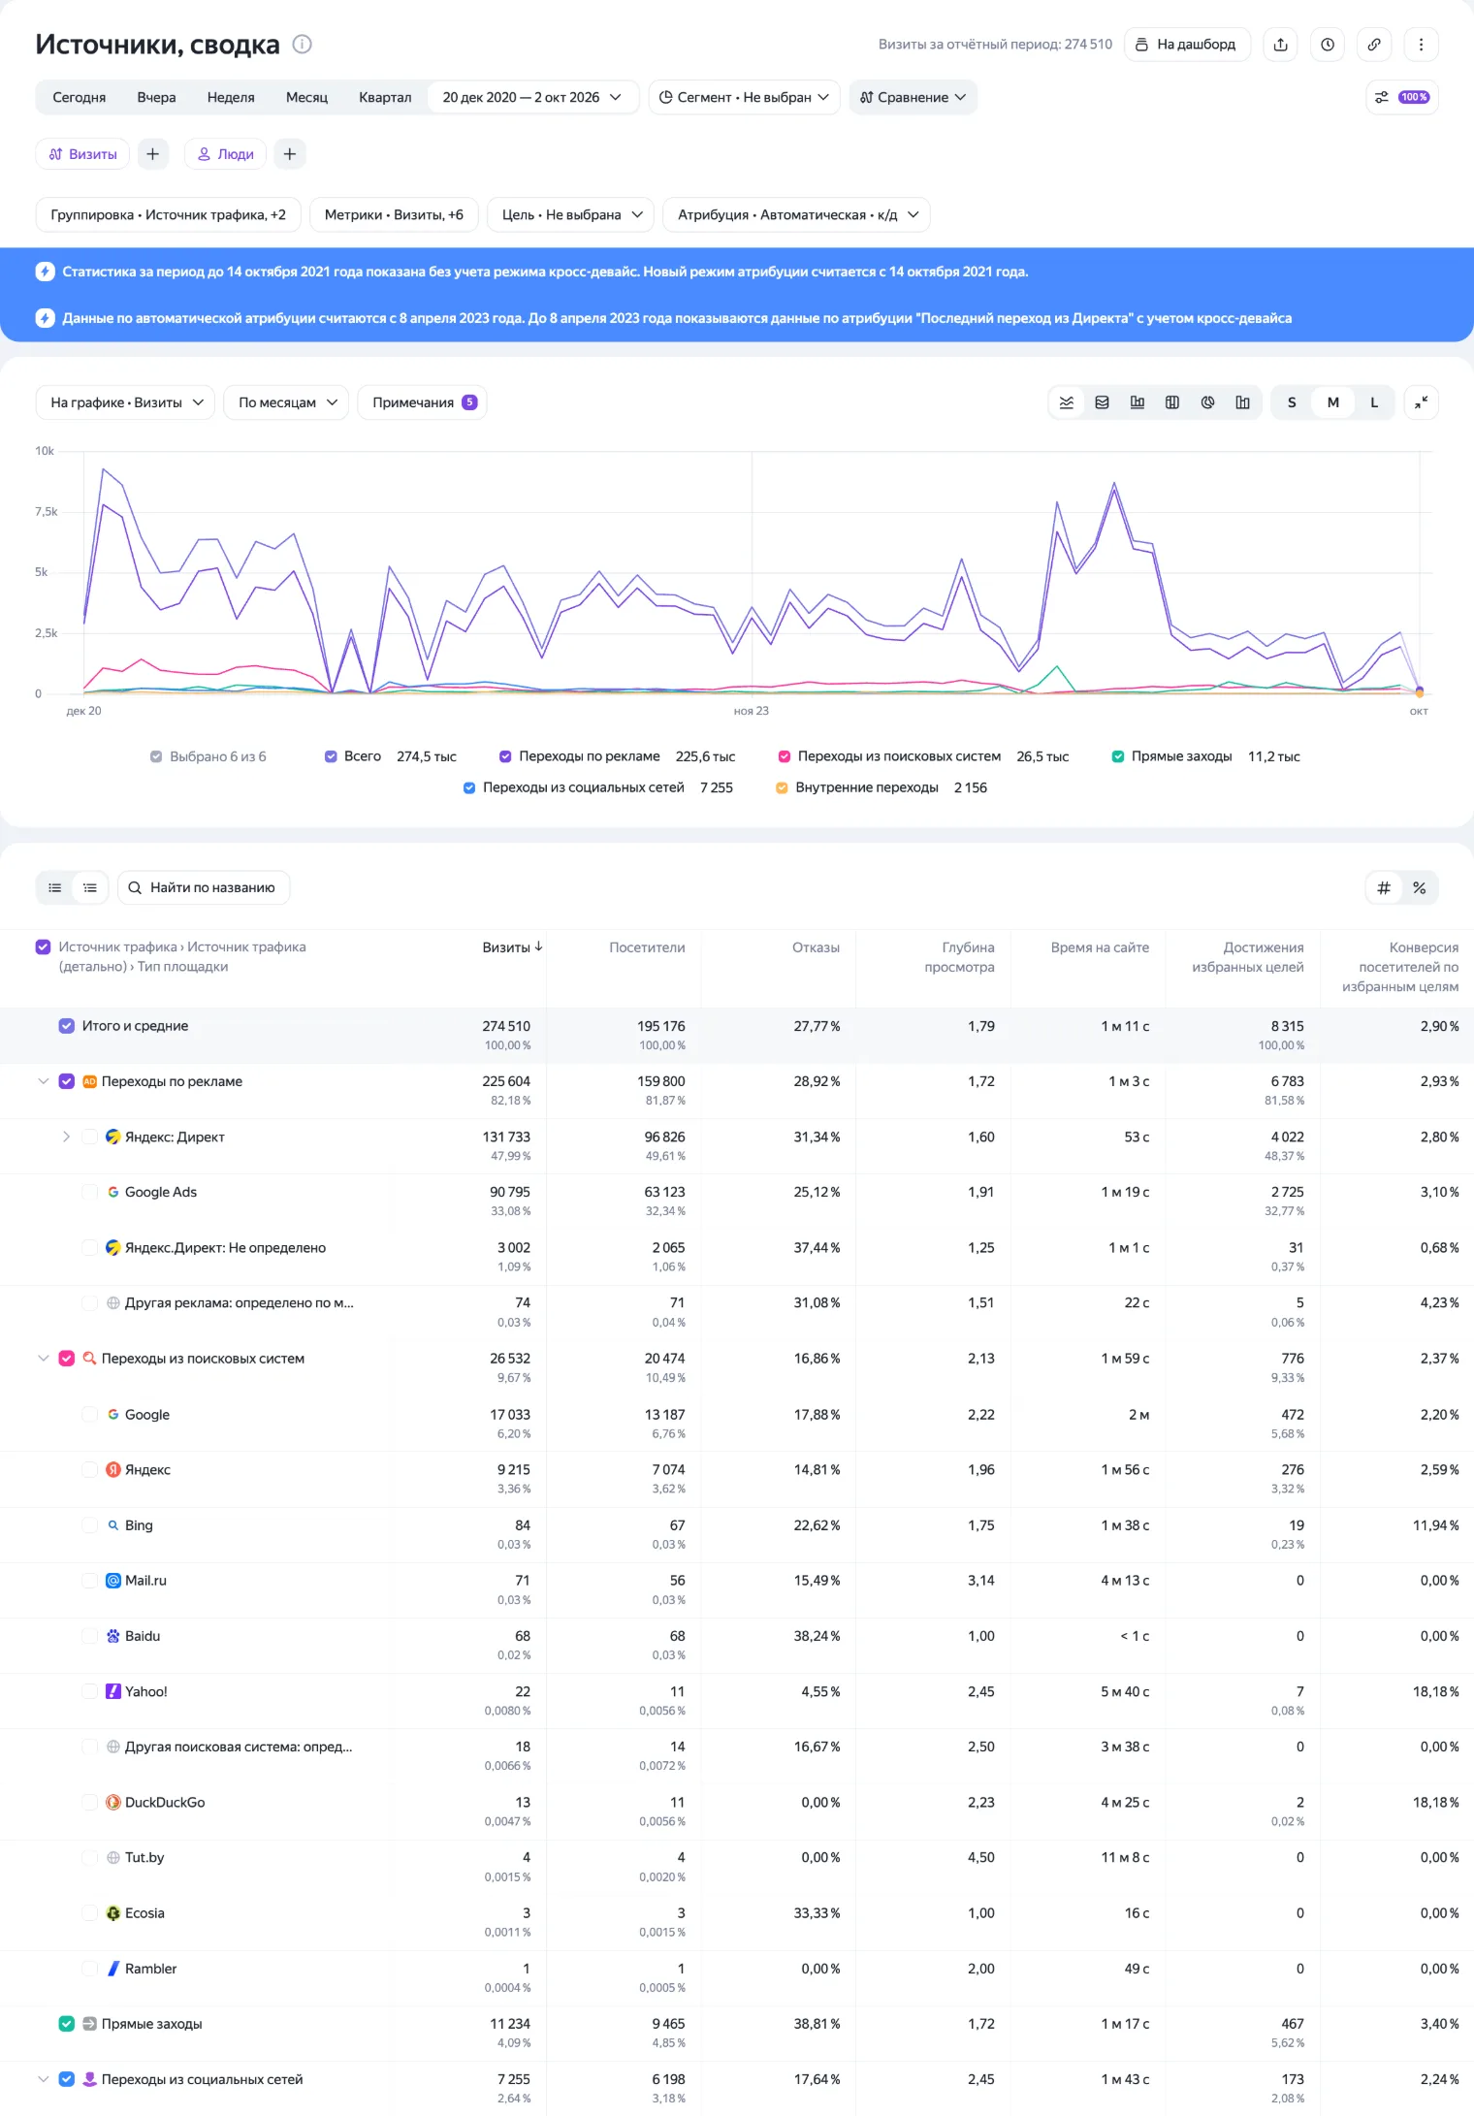The height and width of the screenshot is (2116, 1474).
Task: Check the Bing row checkbox
Action: click(90, 1525)
